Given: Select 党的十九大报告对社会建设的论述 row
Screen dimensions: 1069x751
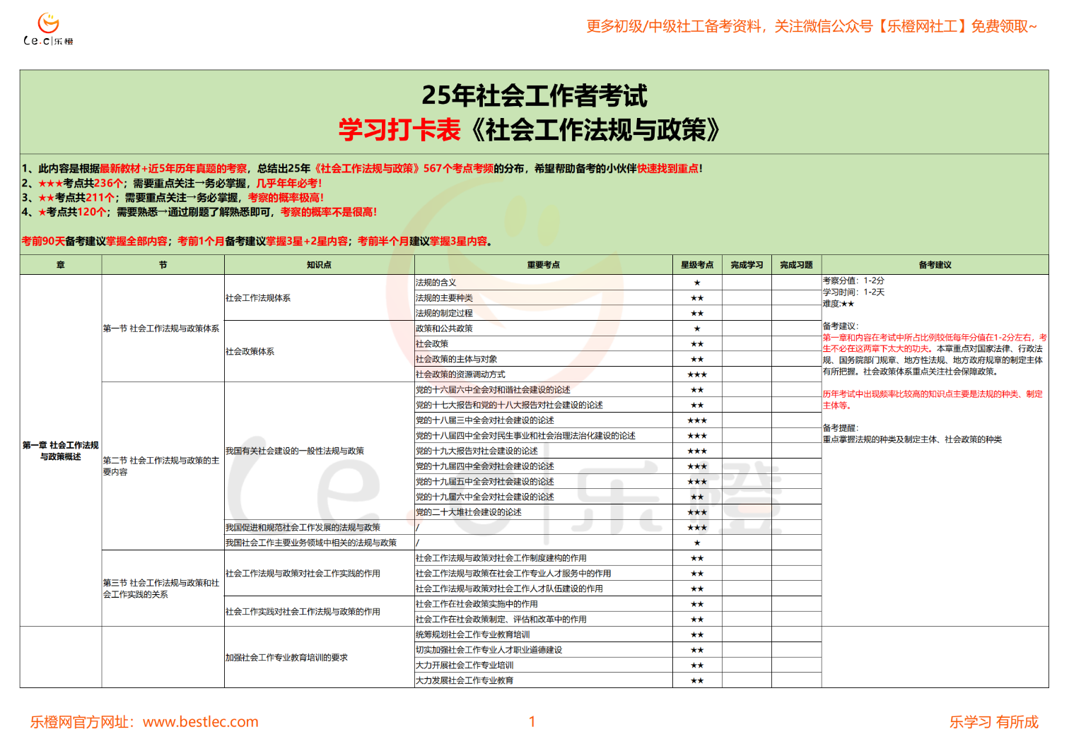Looking at the screenshot, I should pyautogui.click(x=544, y=451).
